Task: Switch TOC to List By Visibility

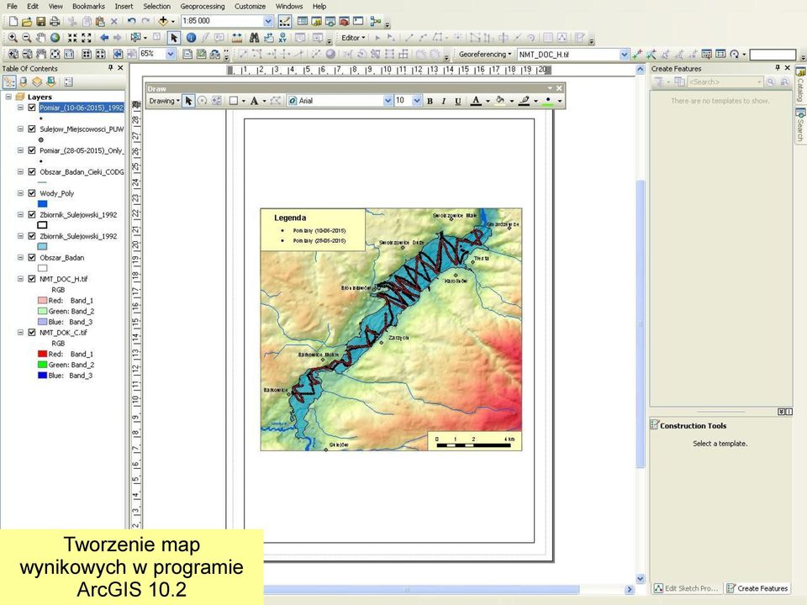Action: pos(37,82)
